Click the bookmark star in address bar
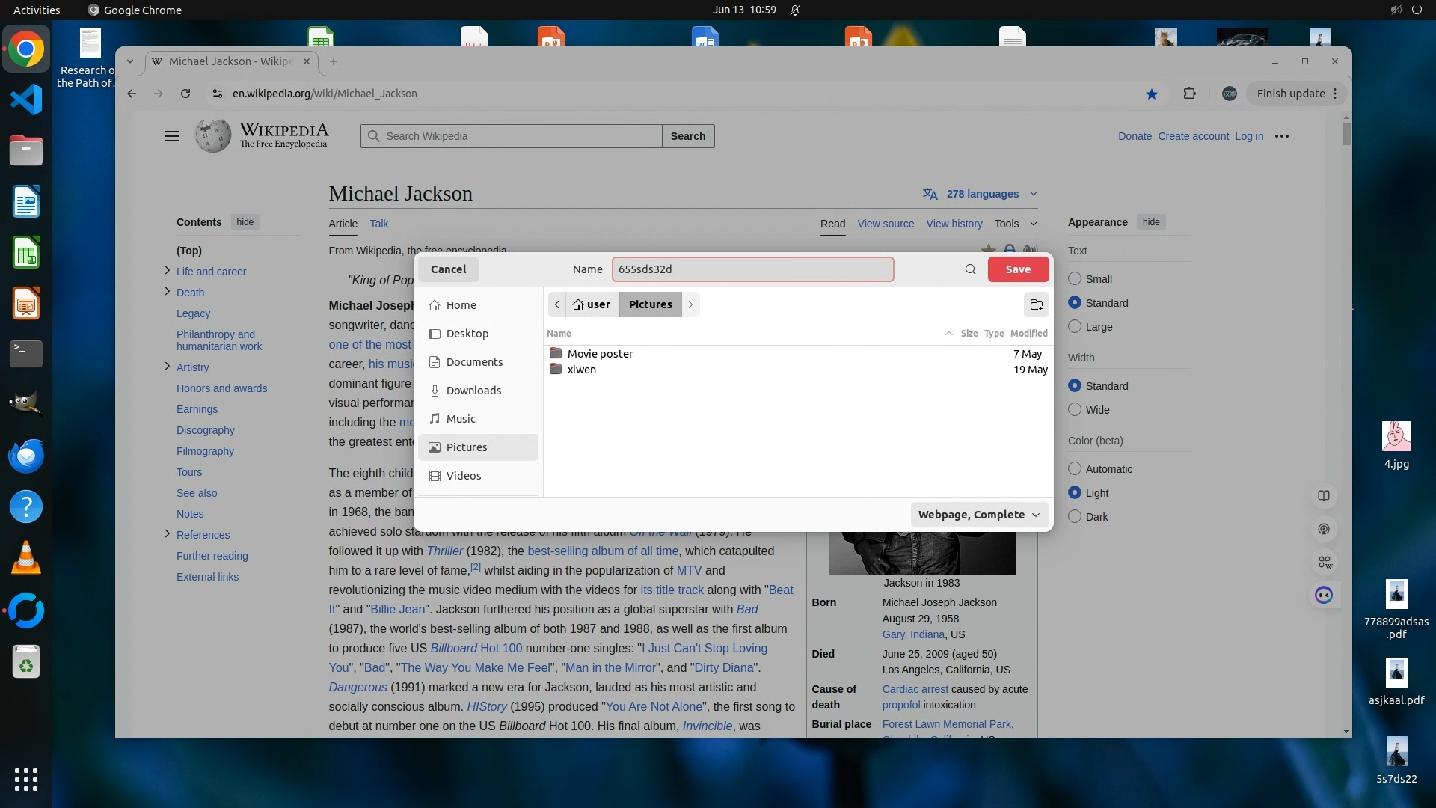Viewport: 1436px width, 808px height. pos(1152,94)
